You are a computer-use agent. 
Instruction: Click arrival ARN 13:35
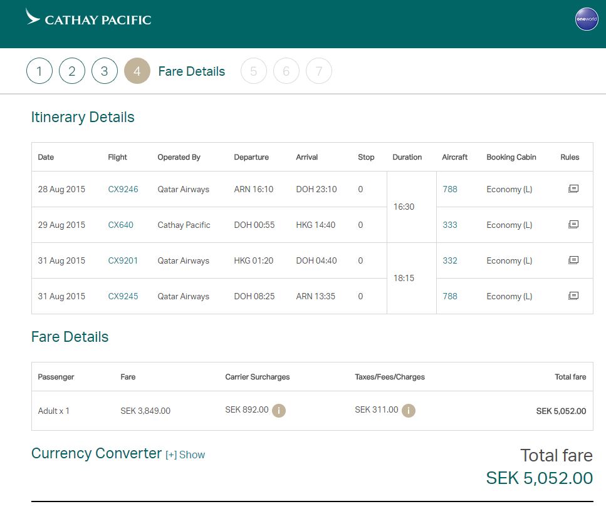coord(315,296)
